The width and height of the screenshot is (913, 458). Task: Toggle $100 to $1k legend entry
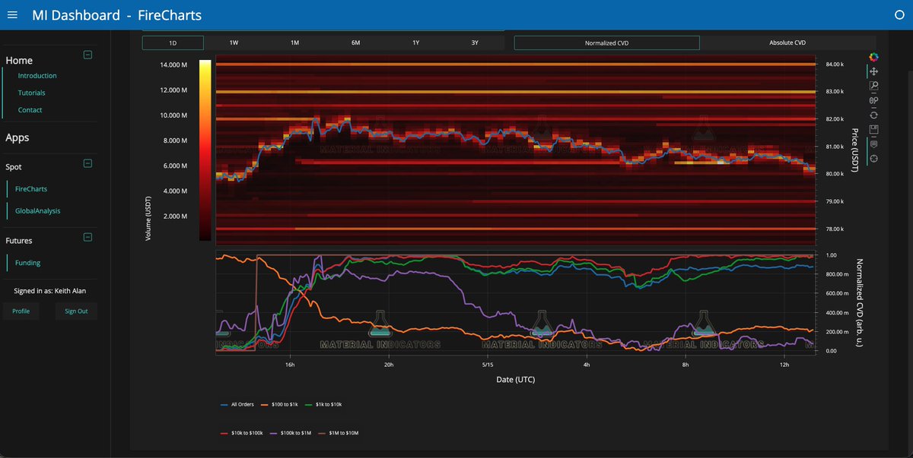pyautogui.click(x=278, y=404)
